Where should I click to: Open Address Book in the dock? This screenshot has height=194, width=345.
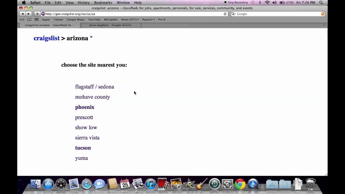(112, 184)
